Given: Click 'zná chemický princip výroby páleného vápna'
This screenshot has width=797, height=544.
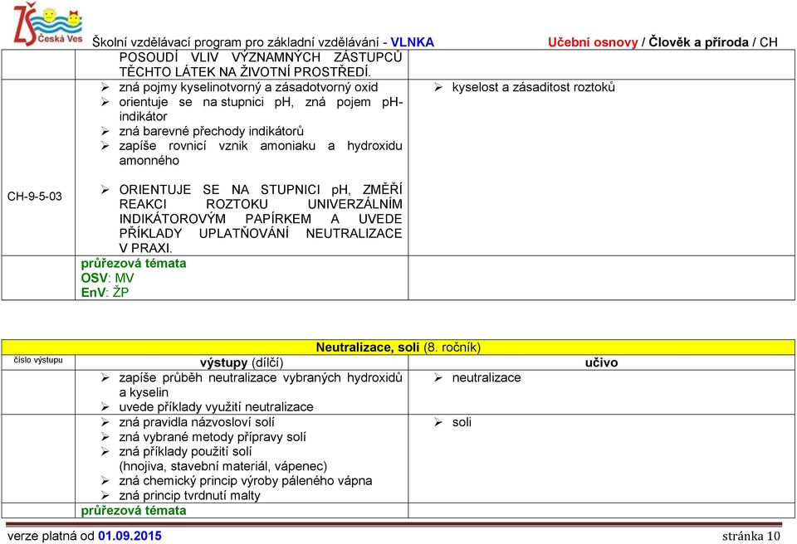Looking at the screenshot, I should tap(246, 480).
